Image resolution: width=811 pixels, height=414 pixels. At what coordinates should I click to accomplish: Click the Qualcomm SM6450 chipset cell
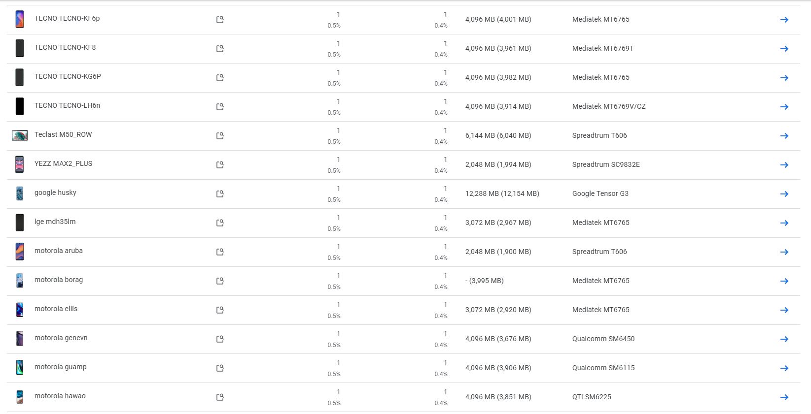(x=603, y=339)
